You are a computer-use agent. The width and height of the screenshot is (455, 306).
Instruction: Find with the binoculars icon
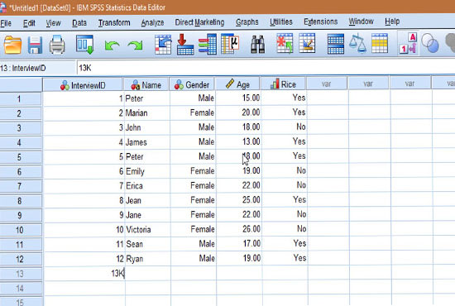pos(257,45)
